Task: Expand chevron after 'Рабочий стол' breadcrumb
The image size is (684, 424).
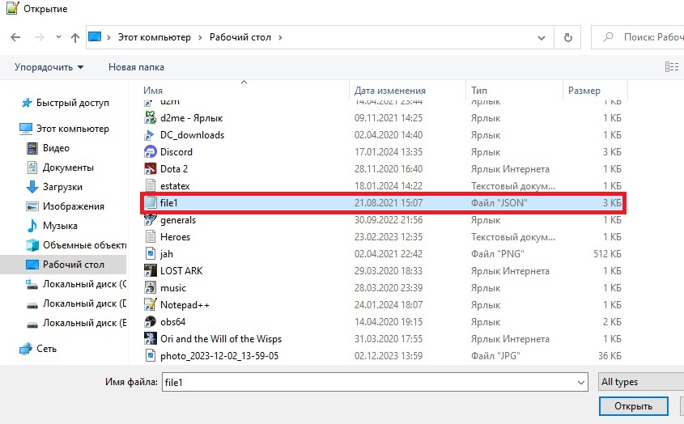Action: click(280, 37)
